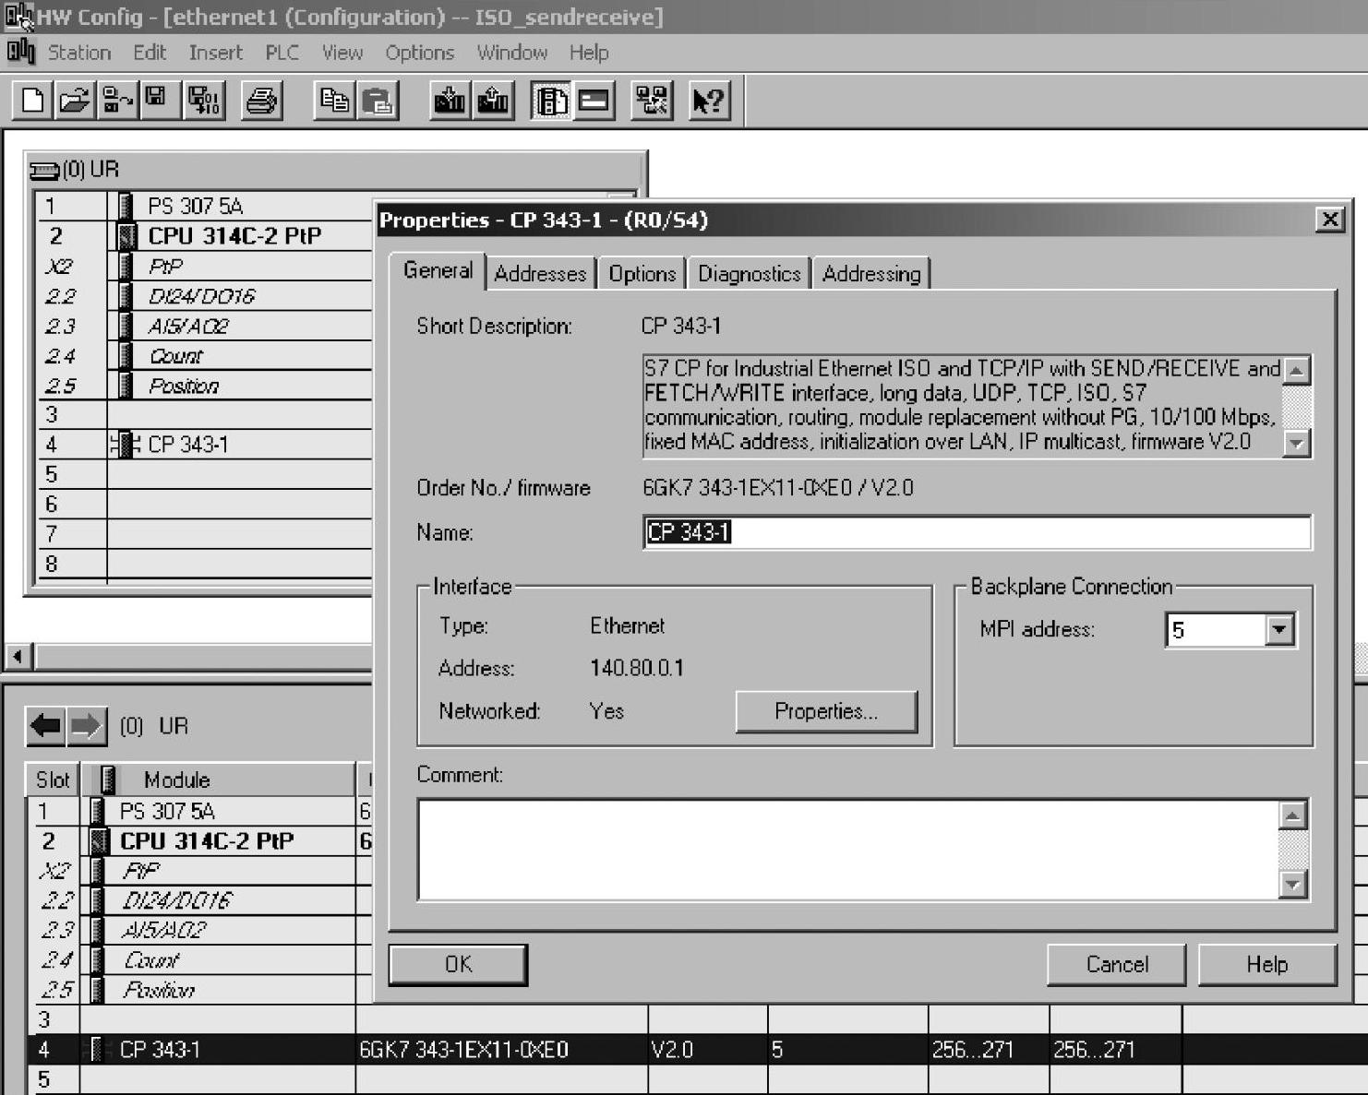The width and height of the screenshot is (1368, 1095).
Task: Open the MPI address dropdown
Action: click(1278, 630)
